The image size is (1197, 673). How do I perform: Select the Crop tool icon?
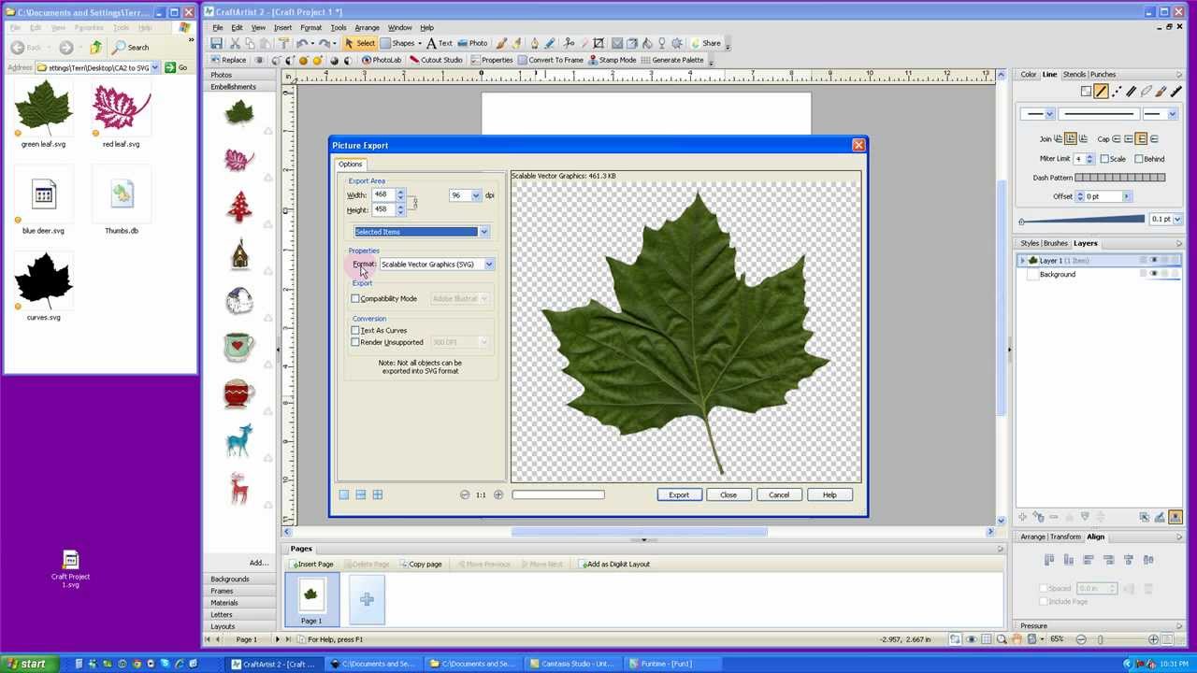(x=598, y=43)
